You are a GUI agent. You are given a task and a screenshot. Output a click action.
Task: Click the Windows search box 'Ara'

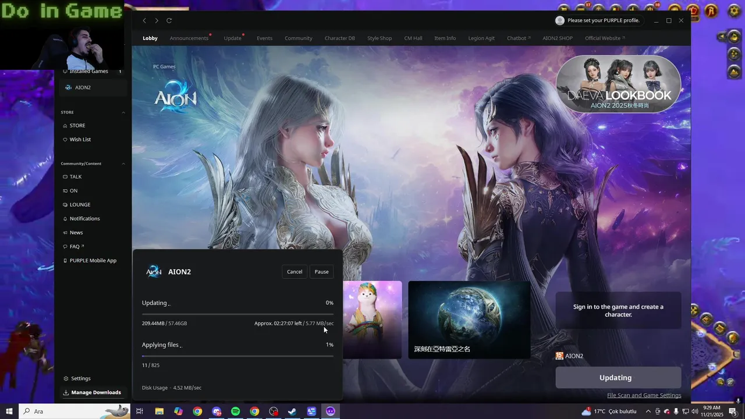[x=75, y=411]
